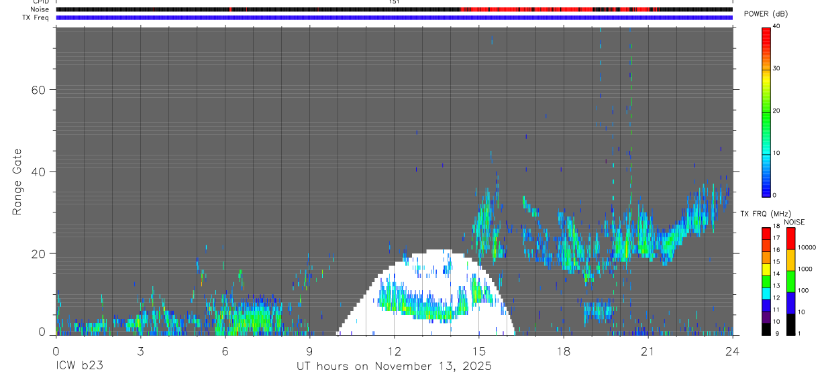Viewport: 824px width, 380px height.
Task: Click the x-axis tick label '3'
Action: 140,351
